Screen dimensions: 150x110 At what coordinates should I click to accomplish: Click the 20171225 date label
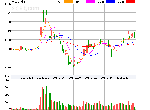27,78
